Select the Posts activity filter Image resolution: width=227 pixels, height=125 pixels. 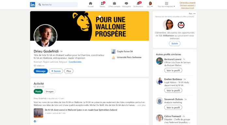pyautogui.click(x=38, y=92)
